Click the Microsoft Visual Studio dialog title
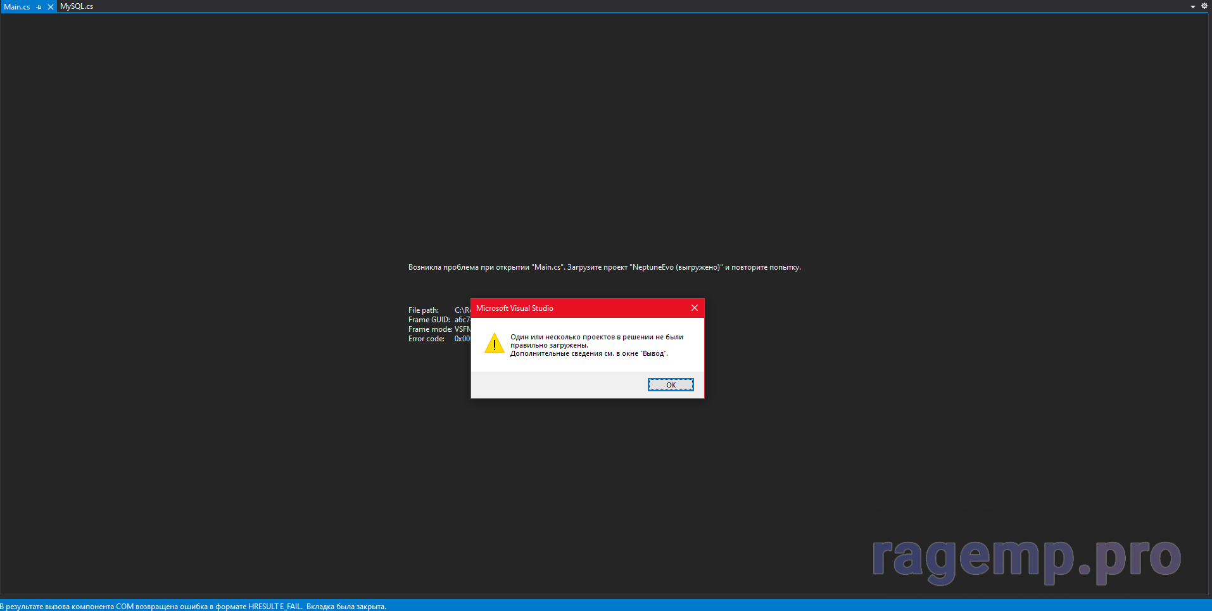The height and width of the screenshot is (611, 1212). (515, 308)
